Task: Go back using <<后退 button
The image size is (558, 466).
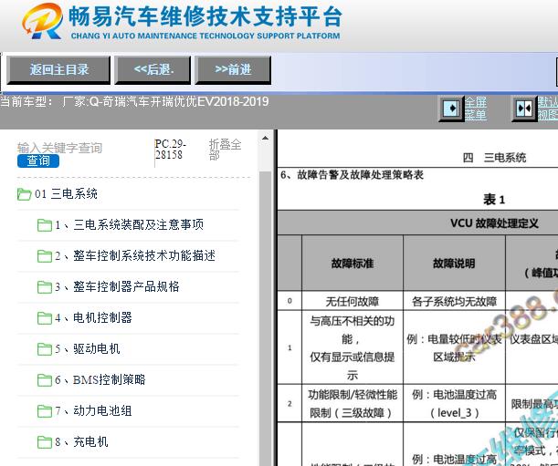Action: (153, 69)
